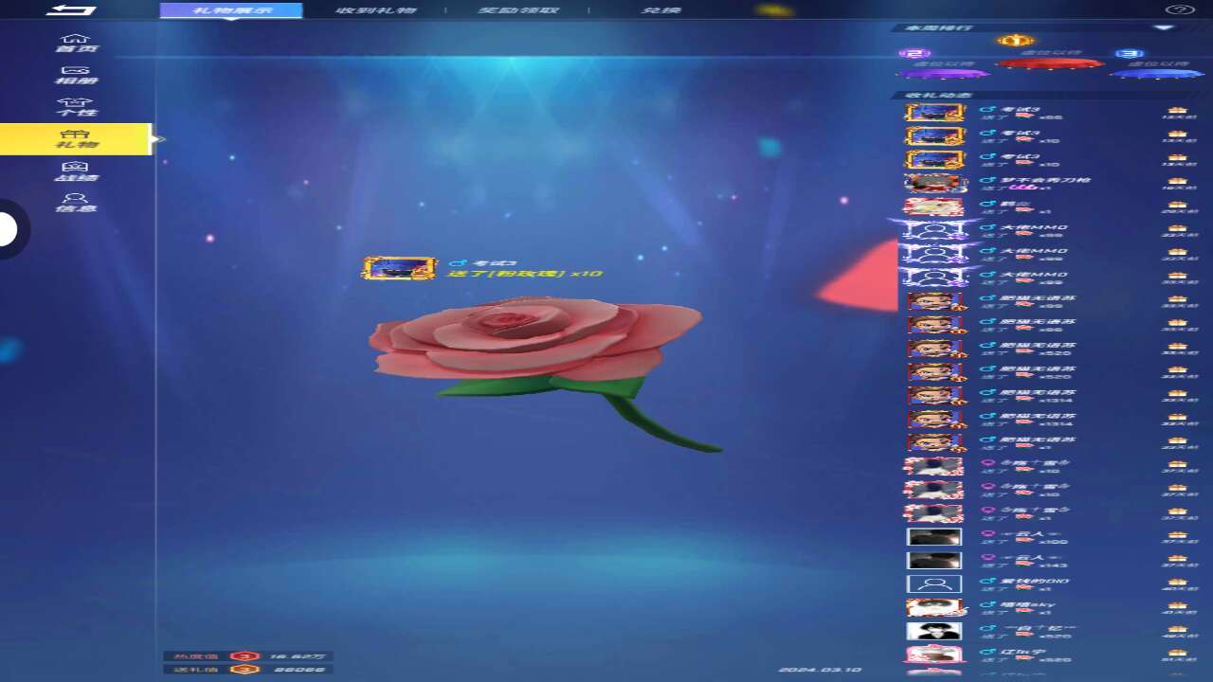Open the 奖励领取 tab
This screenshot has height=682, width=1213.
(x=517, y=11)
